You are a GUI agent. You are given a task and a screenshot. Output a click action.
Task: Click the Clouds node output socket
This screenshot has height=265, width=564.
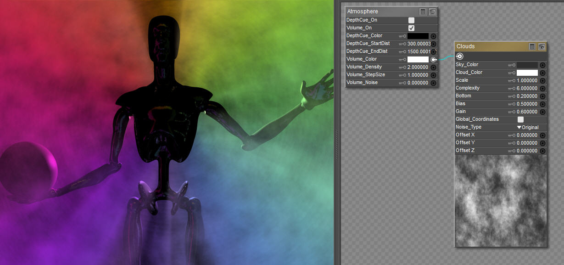pyautogui.click(x=460, y=56)
